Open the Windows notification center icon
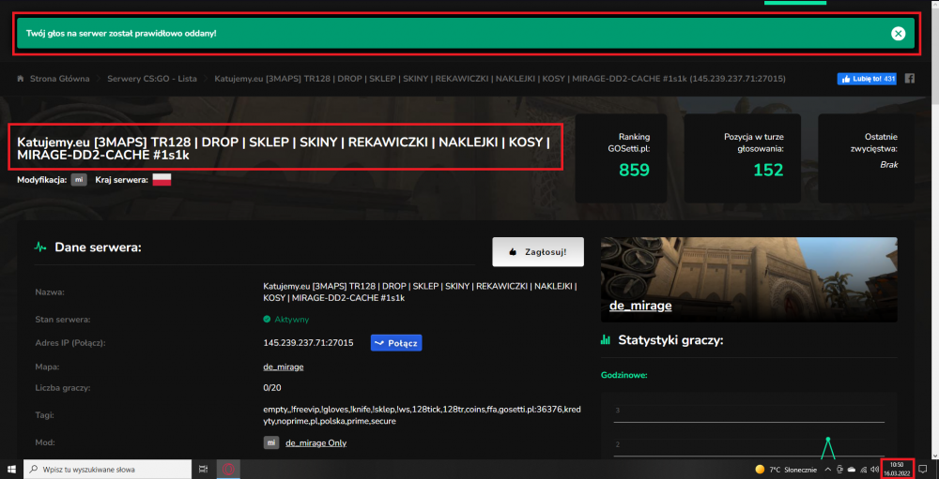This screenshot has width=939, height=479. coord(923,470)
